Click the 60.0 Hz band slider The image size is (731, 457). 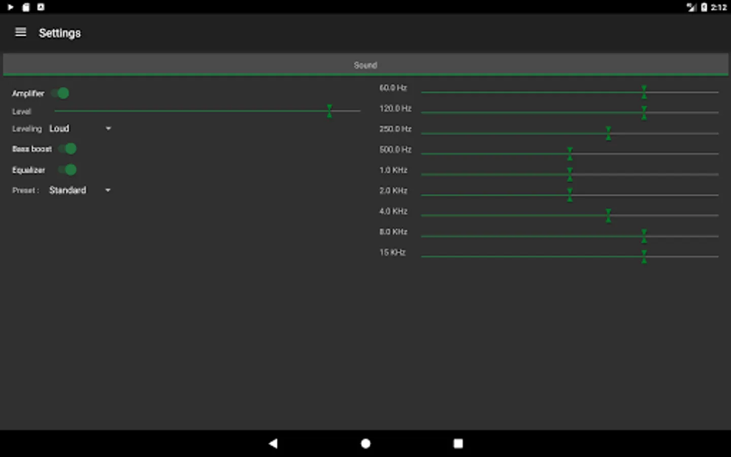570,92
